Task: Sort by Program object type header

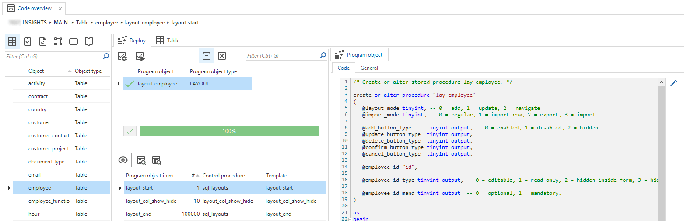Action: coord(214,71)
